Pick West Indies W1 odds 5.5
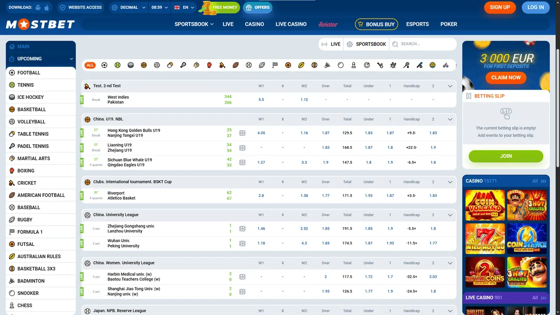This screenshot has height=315, width=560. click(261, 99)
